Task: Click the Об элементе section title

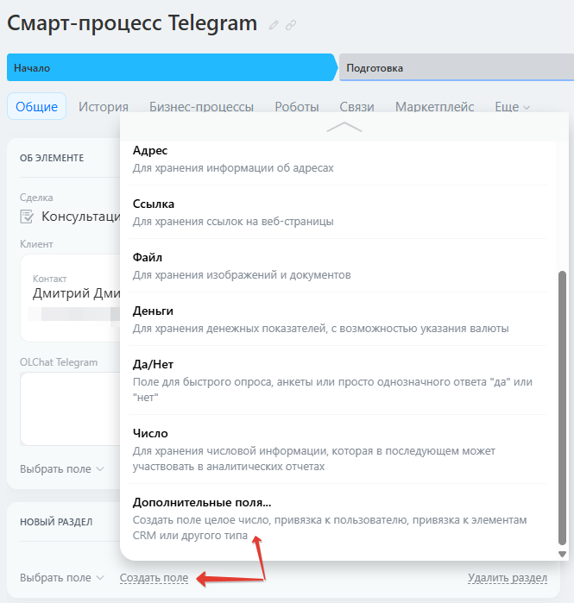Action: click(52, 158)
